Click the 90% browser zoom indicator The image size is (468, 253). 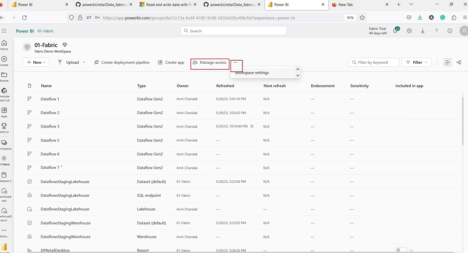tap(350, 17)
